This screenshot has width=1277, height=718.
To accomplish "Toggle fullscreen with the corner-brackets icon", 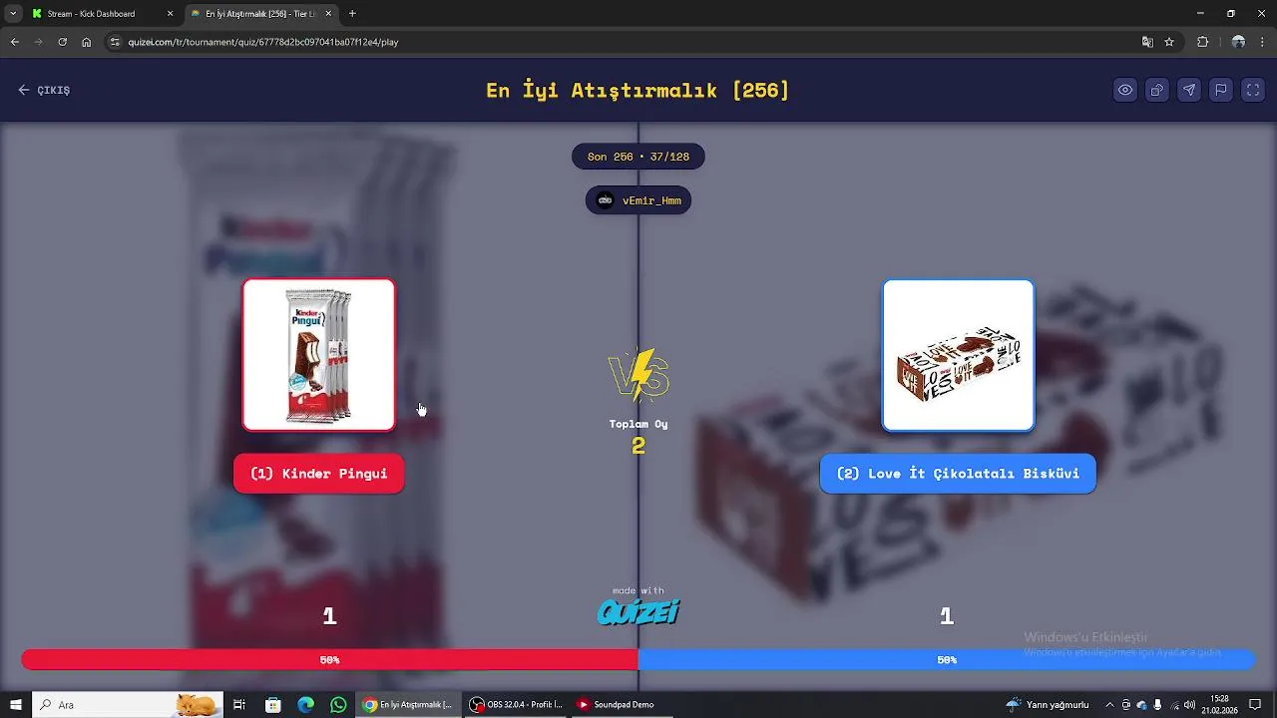I will [x=1253, y=90].
